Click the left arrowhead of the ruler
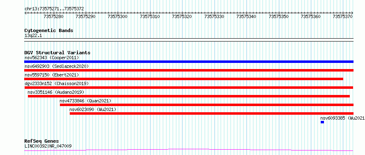The height and width of the screenshot is (155, 365). (25, 13)
